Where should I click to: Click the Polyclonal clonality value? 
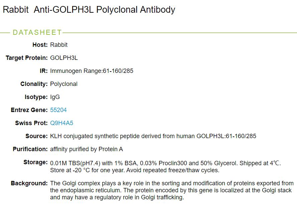64,84
